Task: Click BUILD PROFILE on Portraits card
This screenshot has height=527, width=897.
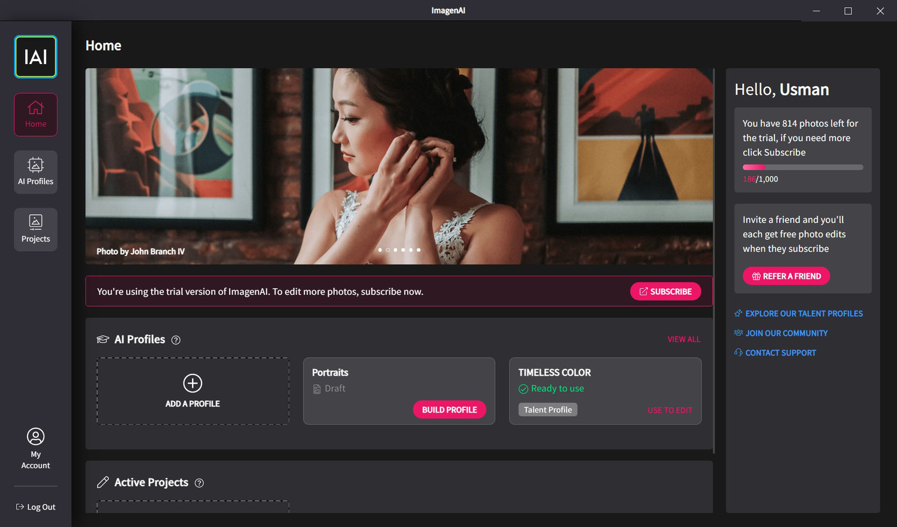Action: (450, 410)
